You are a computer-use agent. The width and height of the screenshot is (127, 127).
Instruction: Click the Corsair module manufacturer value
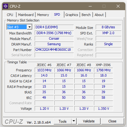pos(54,38)
